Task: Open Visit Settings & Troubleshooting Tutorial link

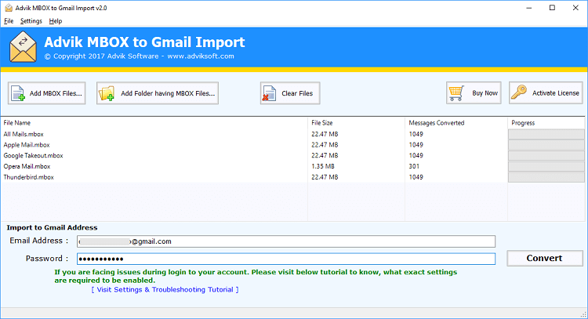Action: pyautogui.click(x=165, y=290)
